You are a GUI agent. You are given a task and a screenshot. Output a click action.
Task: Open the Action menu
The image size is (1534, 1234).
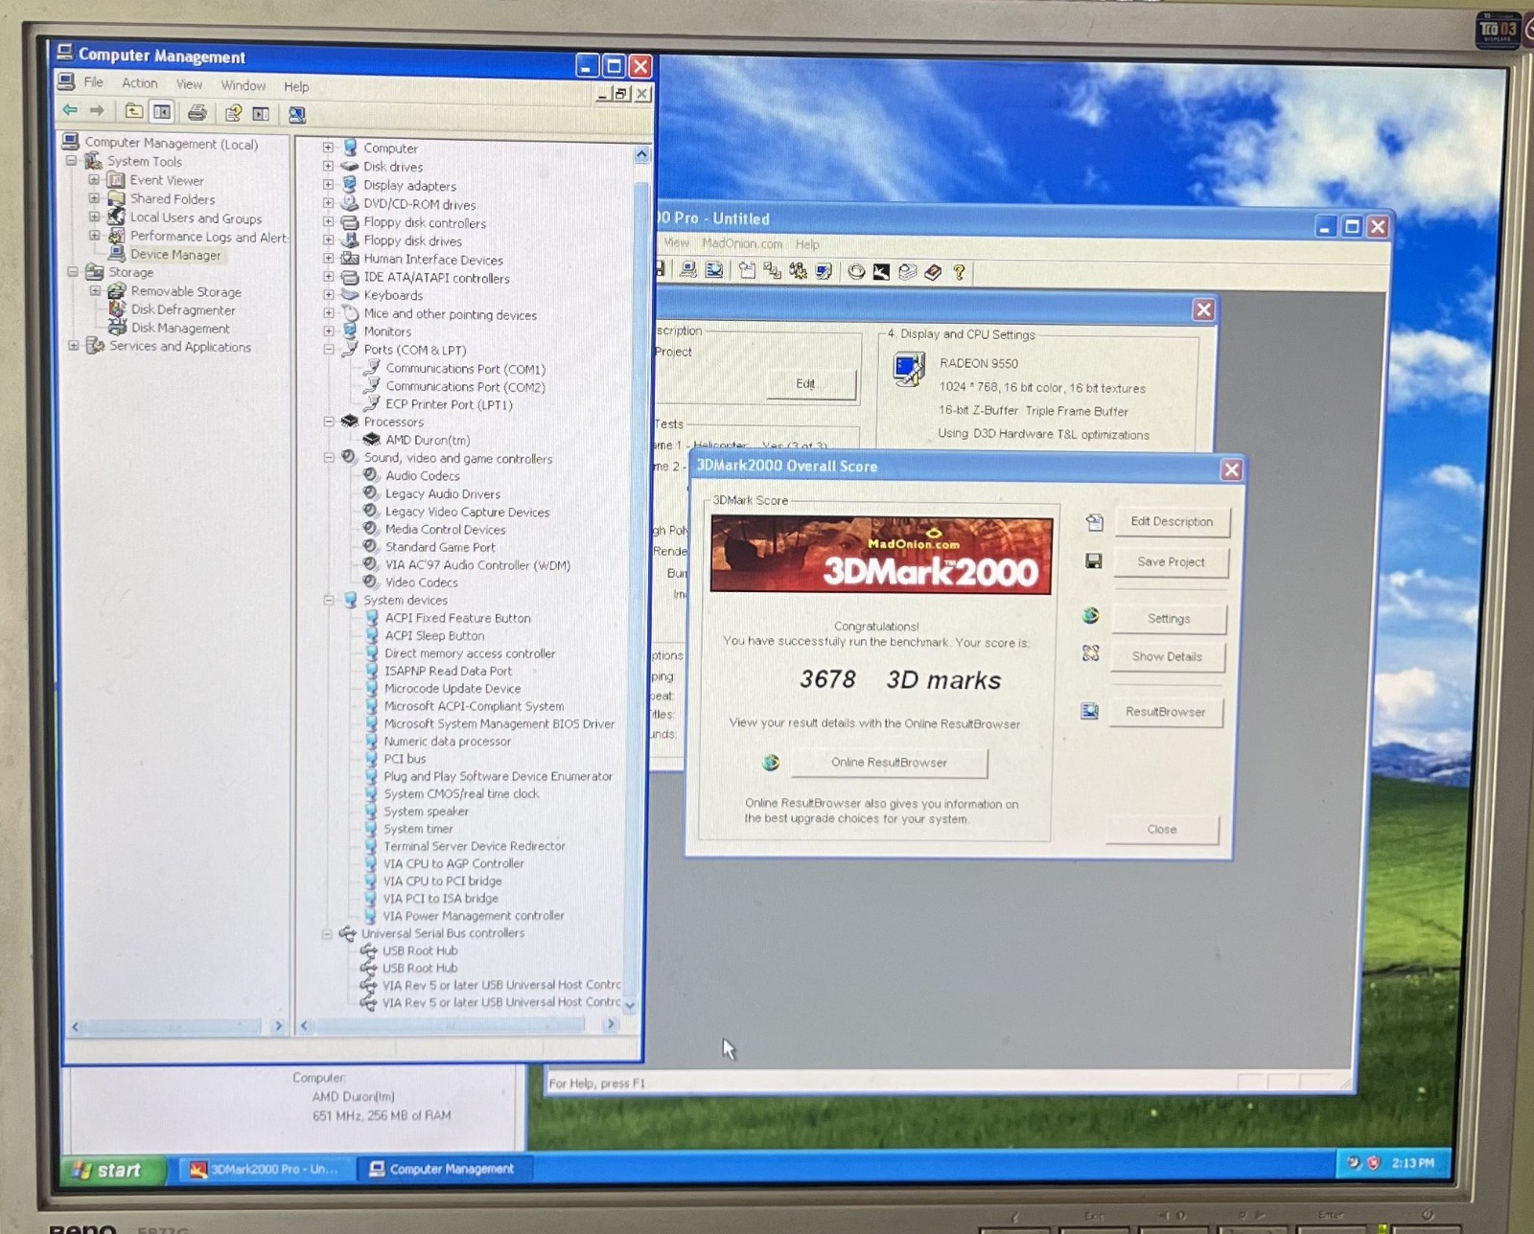pos(139,83)
